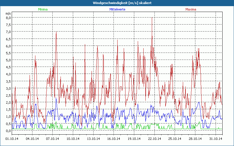Click the 22.10.14 date label
The width and height of the screenshot is (234, 146).
point(154,139)
